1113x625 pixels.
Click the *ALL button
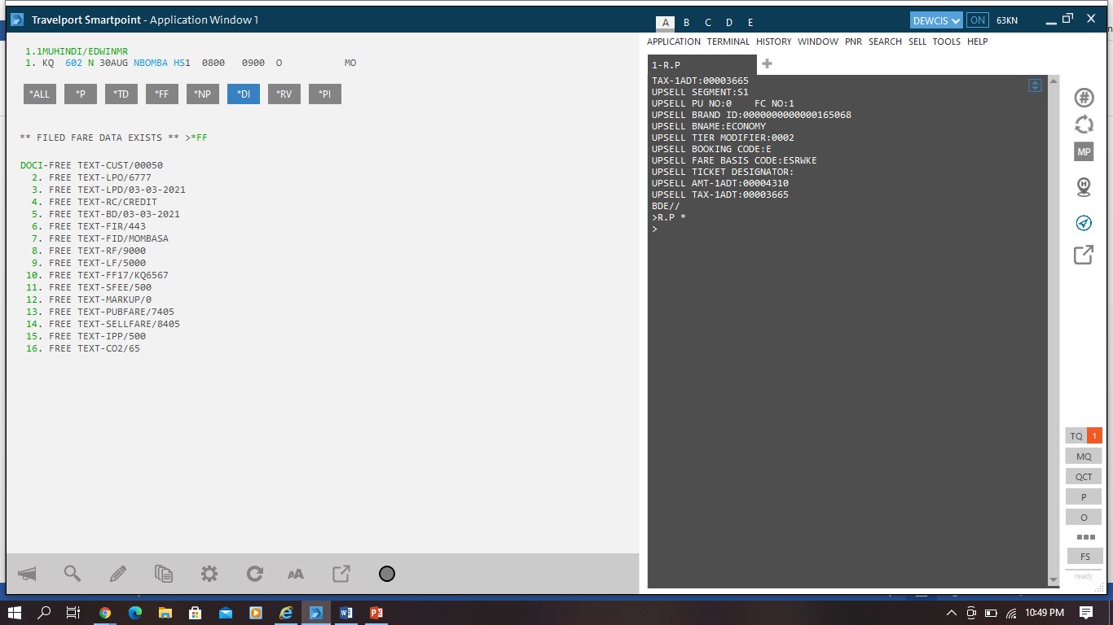point(39,94)
